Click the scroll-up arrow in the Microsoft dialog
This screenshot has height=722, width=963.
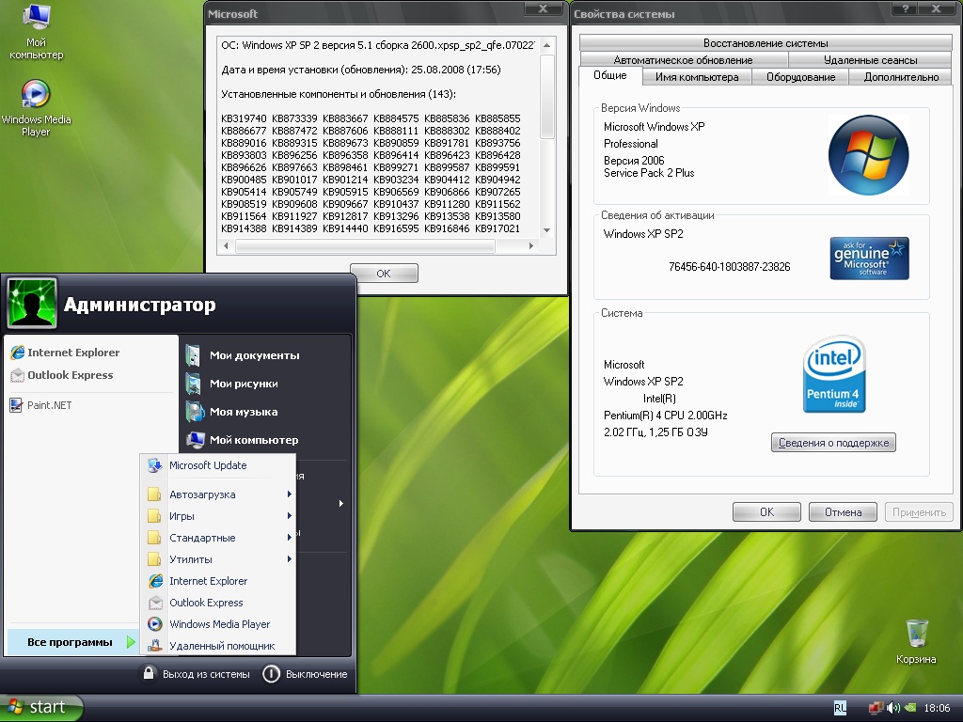pyautogui.click(x=546, y=46)
